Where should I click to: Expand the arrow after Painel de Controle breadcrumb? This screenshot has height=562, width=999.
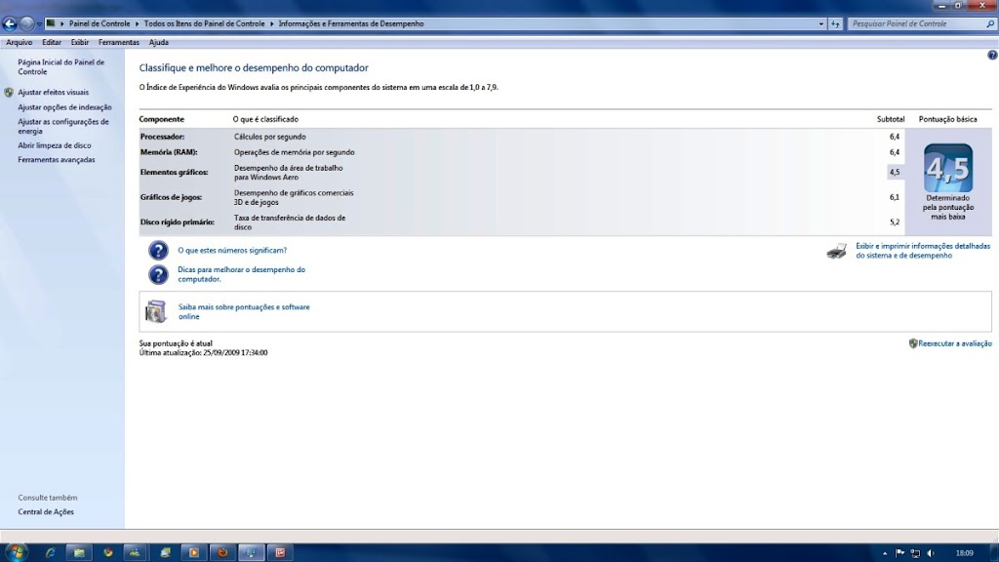[x=137, y=23]
